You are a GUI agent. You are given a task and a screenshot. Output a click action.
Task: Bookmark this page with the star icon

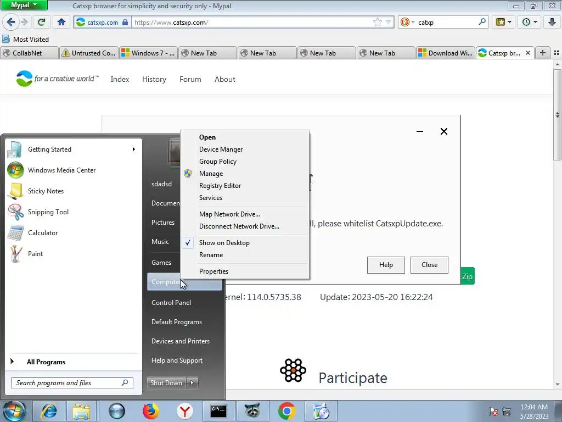pos(378,22)
